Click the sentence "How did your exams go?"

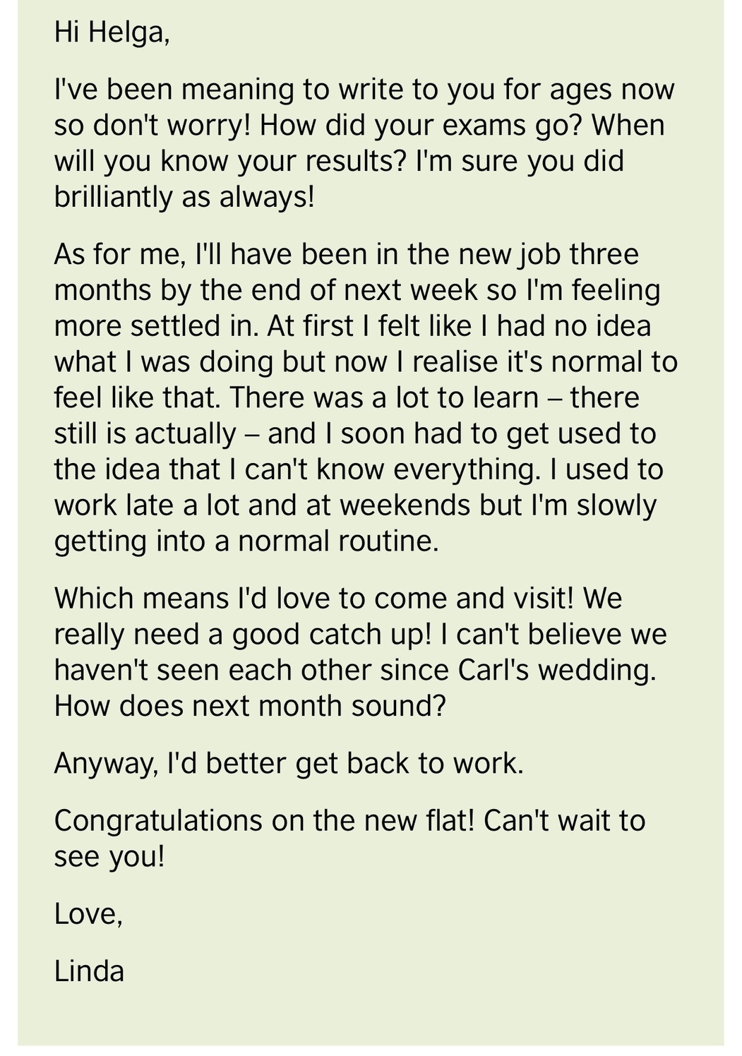(x=421, y=126)
